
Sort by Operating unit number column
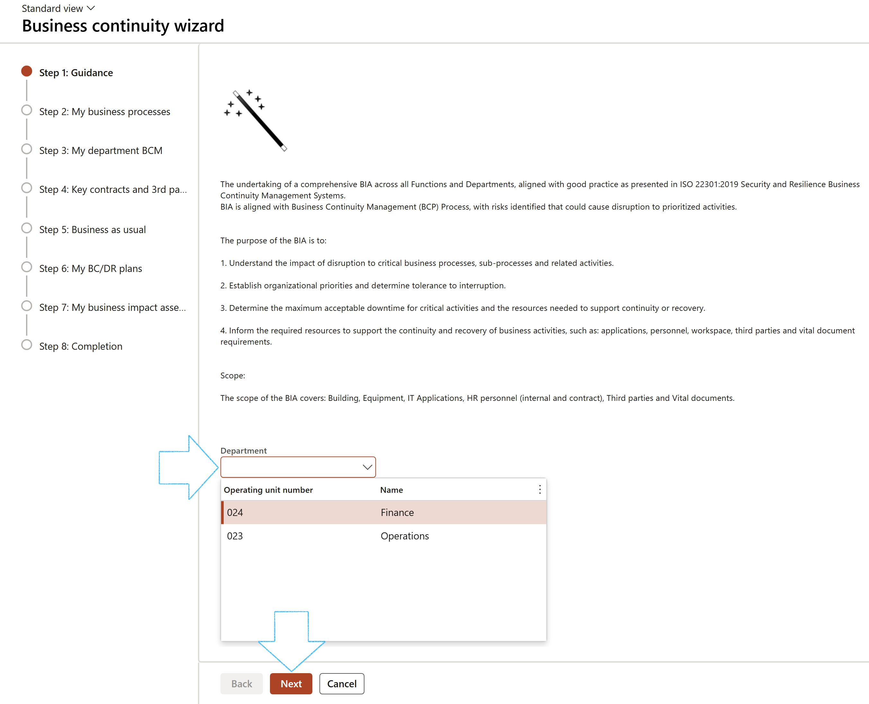point(268,490)
